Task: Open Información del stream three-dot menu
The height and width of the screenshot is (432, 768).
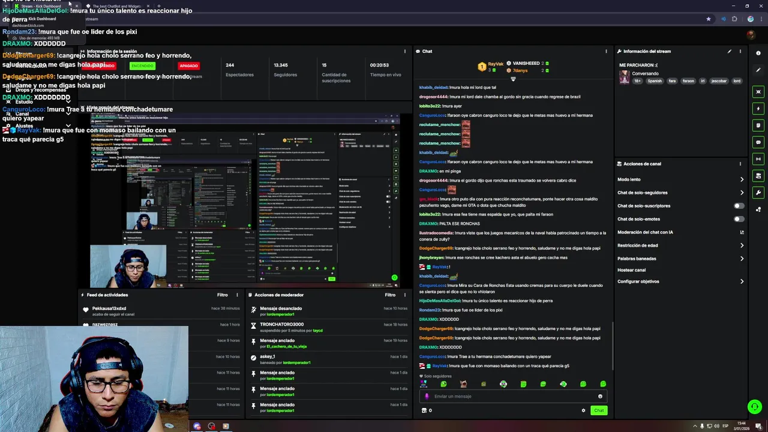Action: (740, 52)
